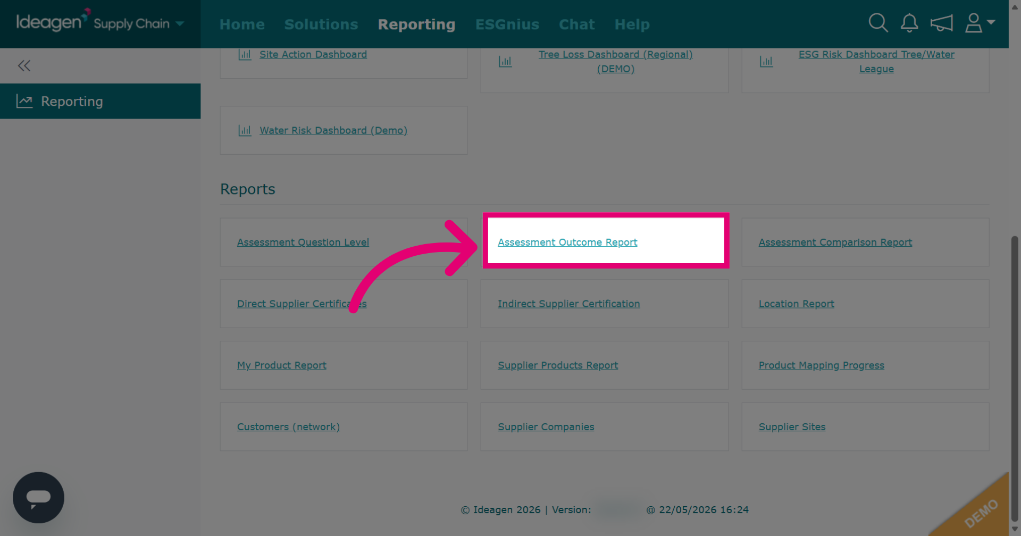Open the announcements megaphone icon
The width and height of the screenshot is (1021, 536).
point(941,23)
